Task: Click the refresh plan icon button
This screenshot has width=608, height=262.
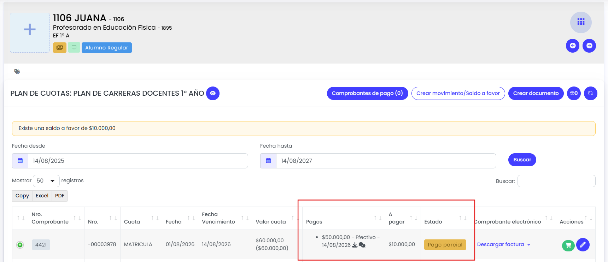Action: tap(590, 93)
